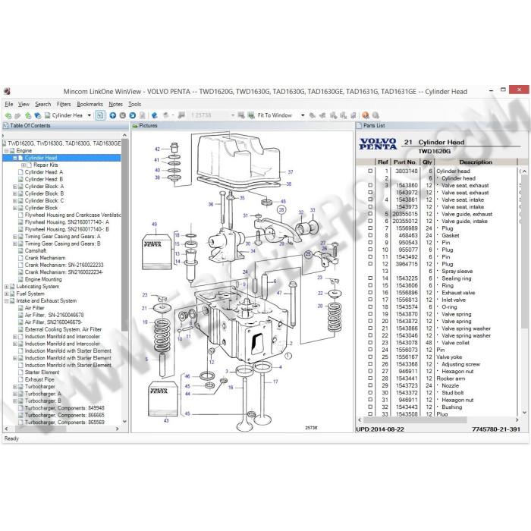Select the Cylinder Head: B tree entry
The width and height of the screenshot is (531, 531).
click(x=44, y=179)
